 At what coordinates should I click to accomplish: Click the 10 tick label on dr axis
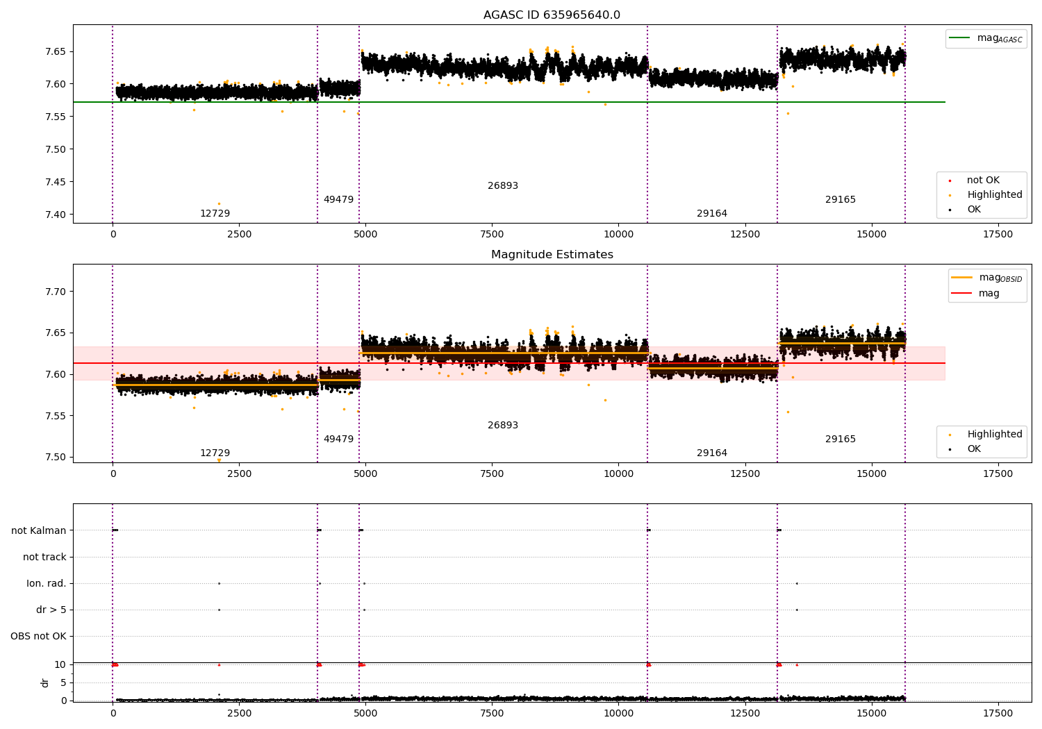tap(60, 665)
